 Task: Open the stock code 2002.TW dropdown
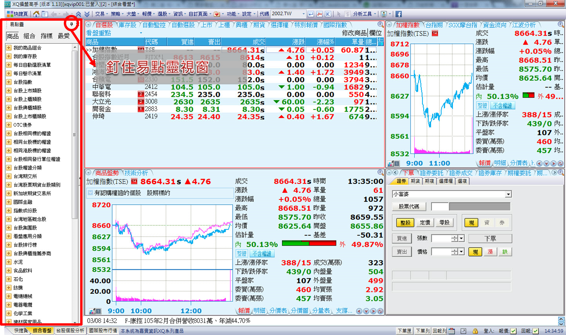(x=303, y=14)
